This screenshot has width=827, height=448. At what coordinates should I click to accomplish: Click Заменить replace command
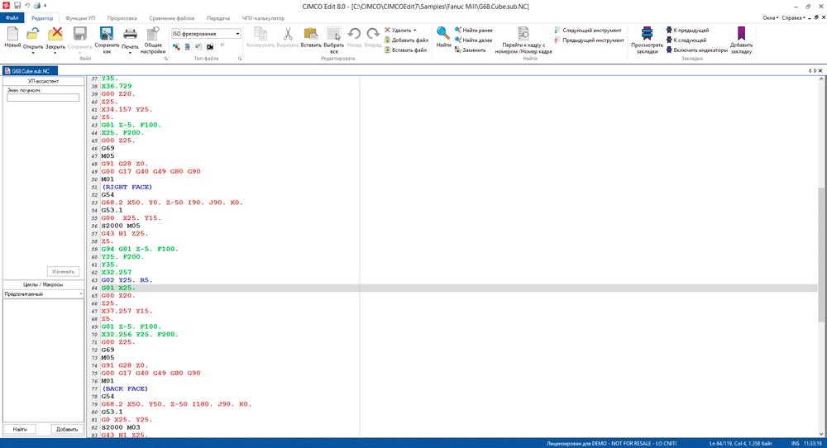[x=471, y=50]
